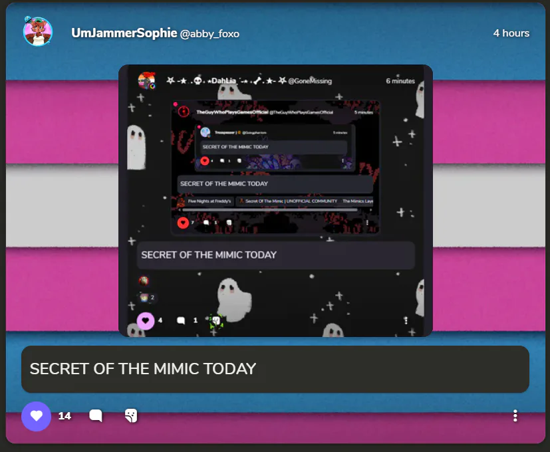Click the three-dot menu on TheGuyWhoPlaysGamesOfficial's post

click(367, 223)
